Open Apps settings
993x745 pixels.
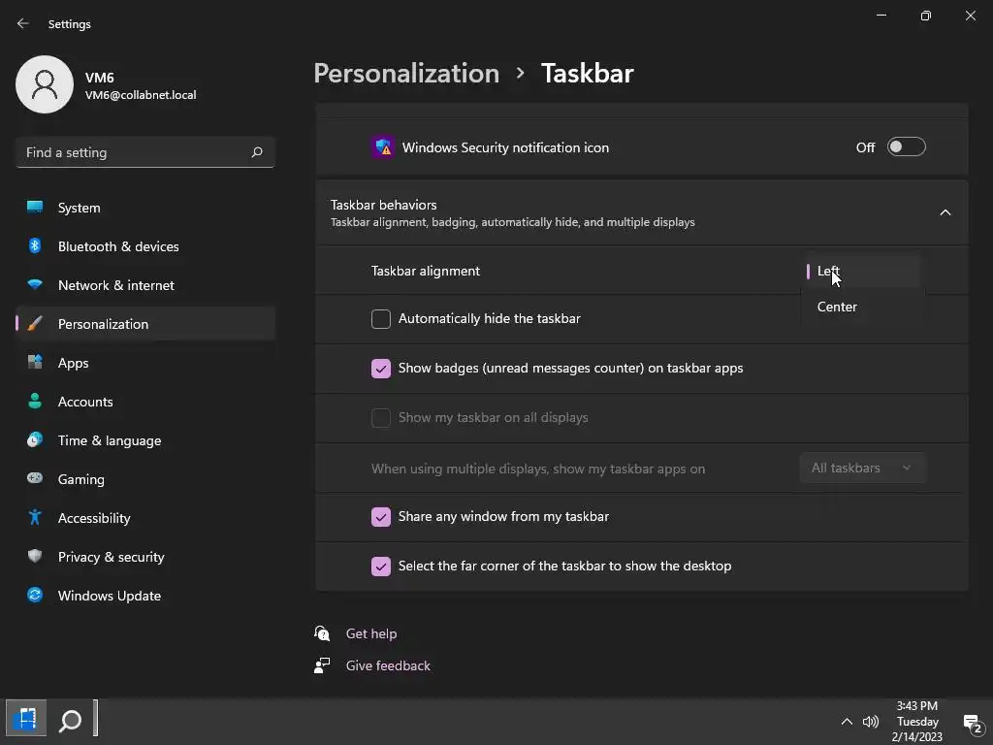[145, 363]
